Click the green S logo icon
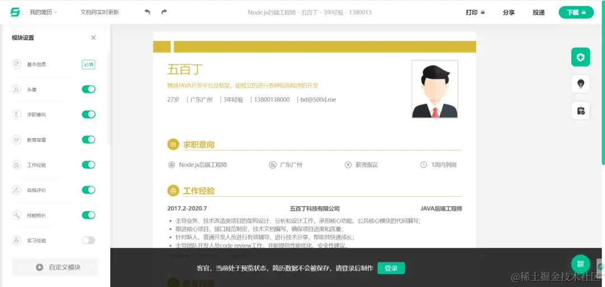 pos(15,12)
